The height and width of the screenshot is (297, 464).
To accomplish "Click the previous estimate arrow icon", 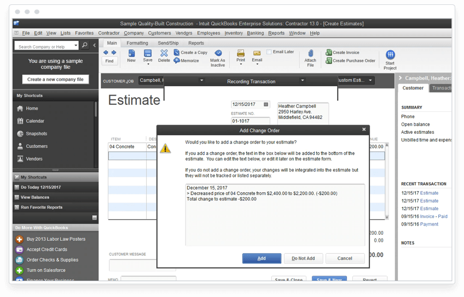I will 106,52.
